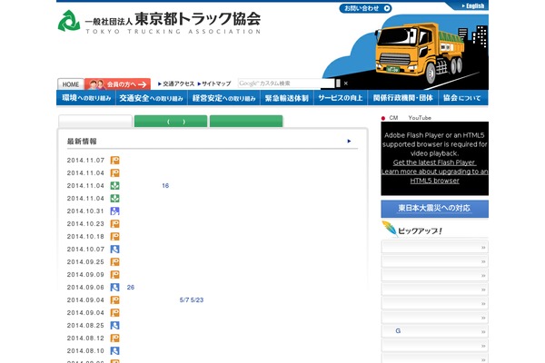Open 'Learn more about upgrading' HTML5 browser link
545x363 pixels.
click(x=434, y=176)
